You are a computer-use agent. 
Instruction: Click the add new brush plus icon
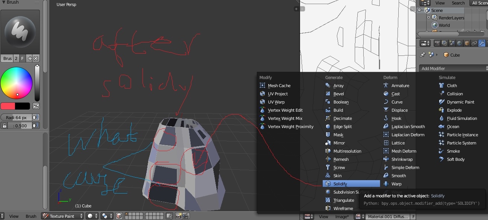click(x=30, y=58)
